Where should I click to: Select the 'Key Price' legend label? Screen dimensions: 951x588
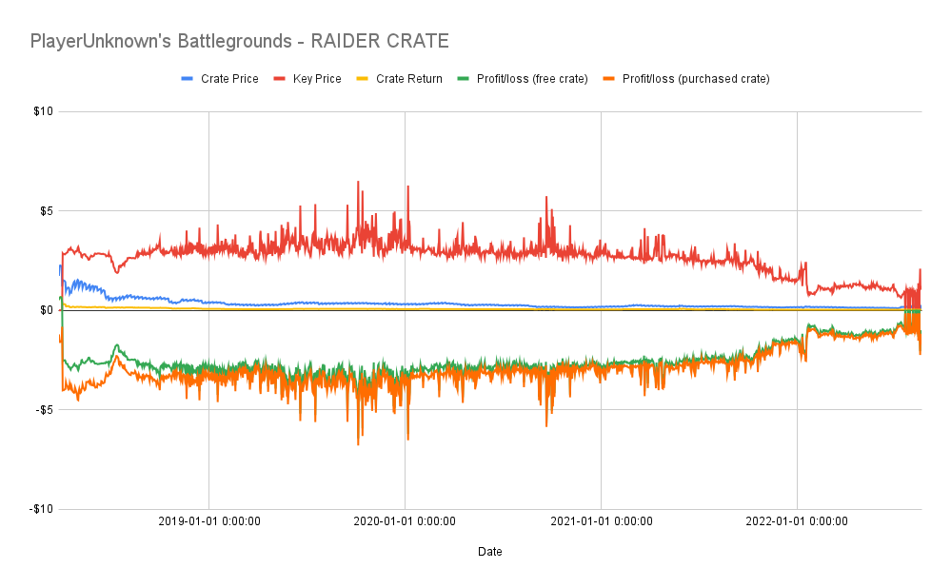pyautogui.click(x=317, y=79)
